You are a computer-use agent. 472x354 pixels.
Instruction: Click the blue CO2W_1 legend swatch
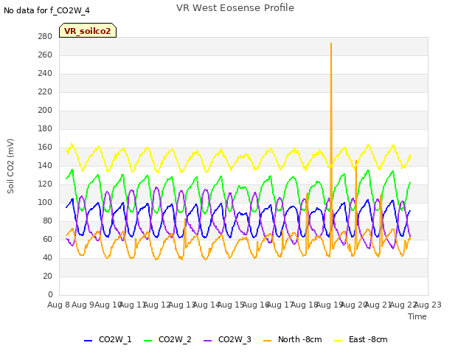point(88,341)
